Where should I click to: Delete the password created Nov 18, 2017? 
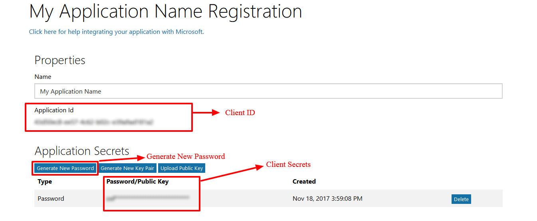[461, 199]
